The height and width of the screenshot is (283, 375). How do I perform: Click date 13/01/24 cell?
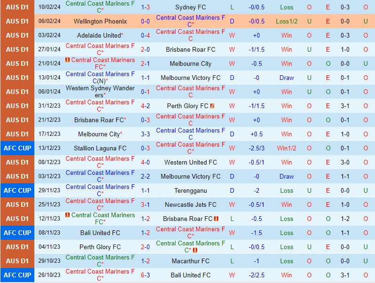(49, 78)
